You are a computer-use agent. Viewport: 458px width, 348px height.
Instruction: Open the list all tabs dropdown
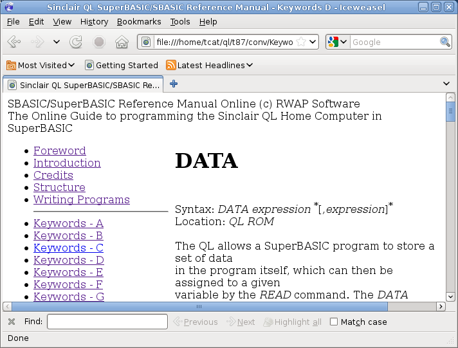(446, 84)
